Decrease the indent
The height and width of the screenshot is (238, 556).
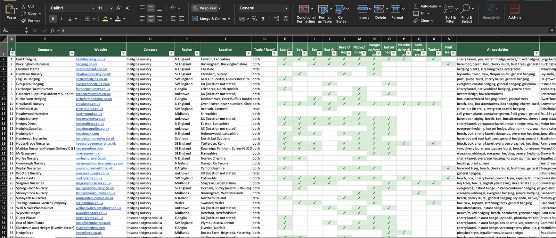point(173,19)
